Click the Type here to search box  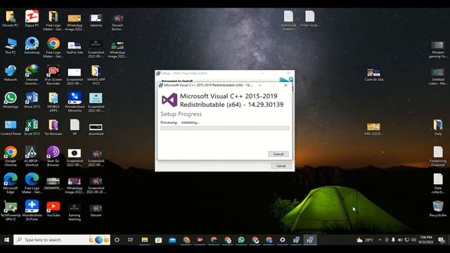click(62, 240)
